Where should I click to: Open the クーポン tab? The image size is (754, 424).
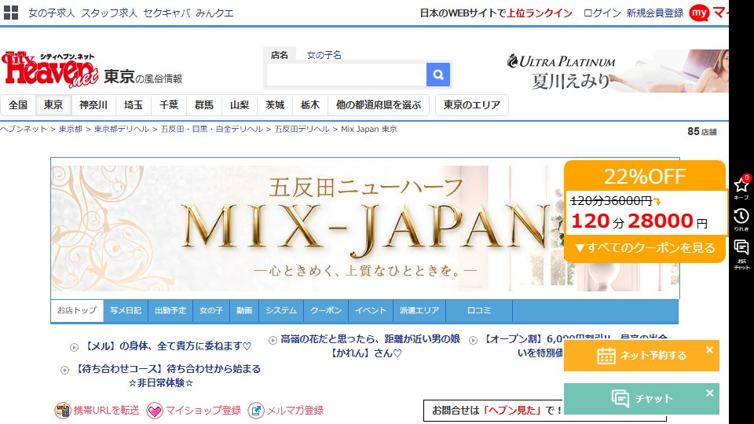(326, 311)
